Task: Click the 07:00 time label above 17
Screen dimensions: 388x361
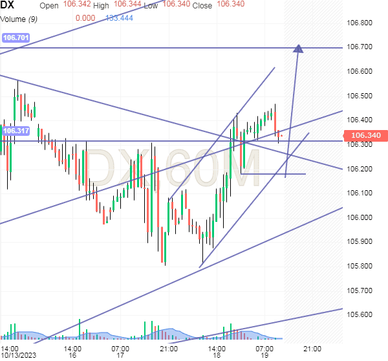Action: point(120,349)
